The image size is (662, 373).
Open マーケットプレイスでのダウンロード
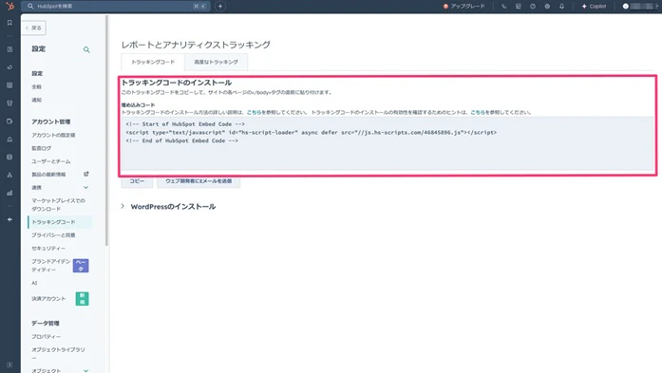tap(58, 205)
